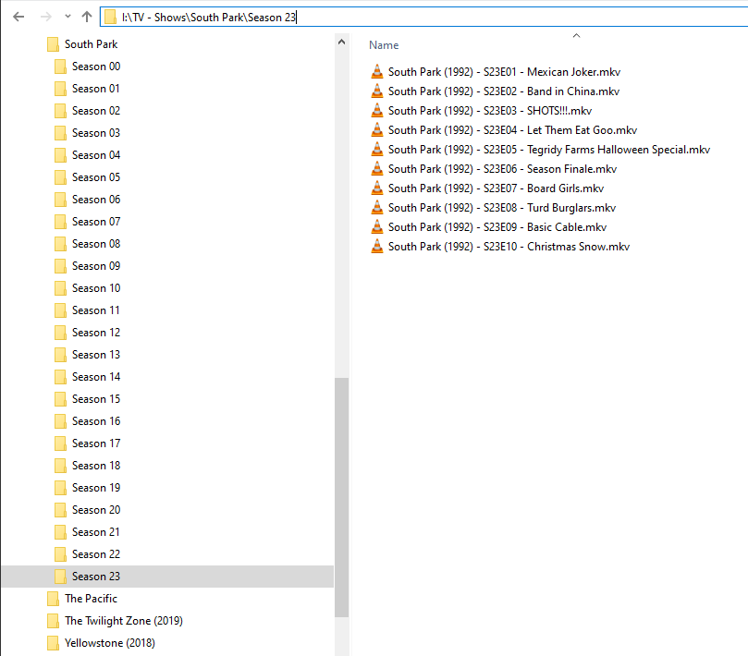Screen dimensions: 748x656
Task: Click the VLC icon for Basic Cable.mkv
Action: [377, 227]
